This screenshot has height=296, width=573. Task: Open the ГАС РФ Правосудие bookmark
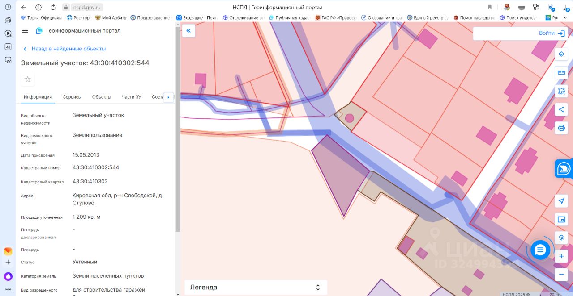pos(336,18)
